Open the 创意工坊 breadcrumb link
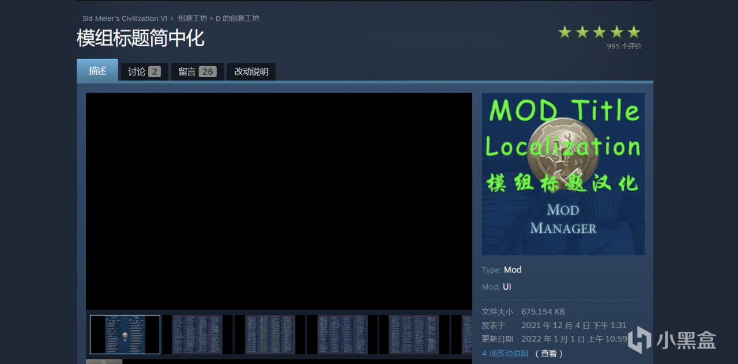Screen dimensions: 738x364 pyautogui.click(x=192, y=18)
